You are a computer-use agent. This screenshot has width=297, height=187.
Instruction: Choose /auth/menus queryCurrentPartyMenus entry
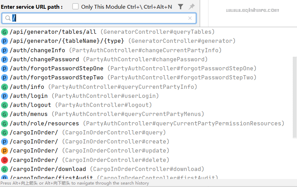pos(107,114)
